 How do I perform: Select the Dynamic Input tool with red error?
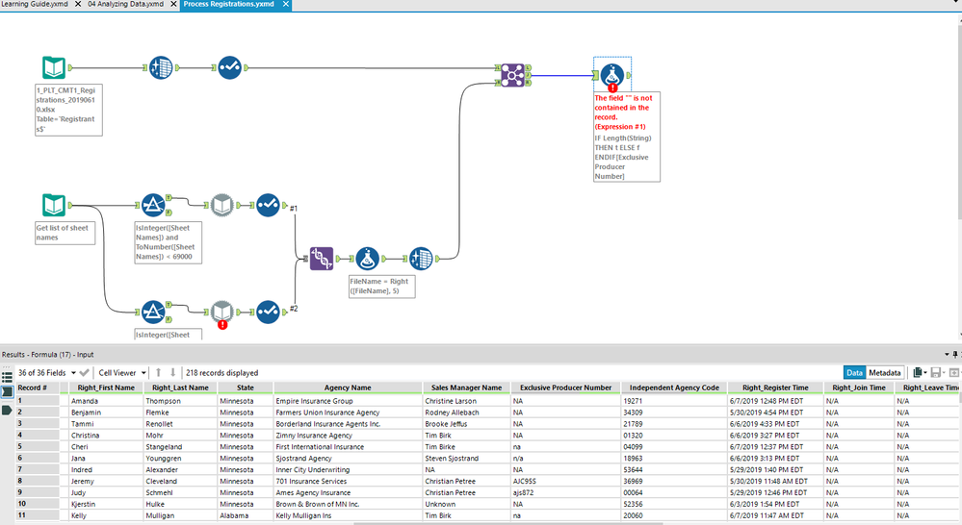(222, 312)
